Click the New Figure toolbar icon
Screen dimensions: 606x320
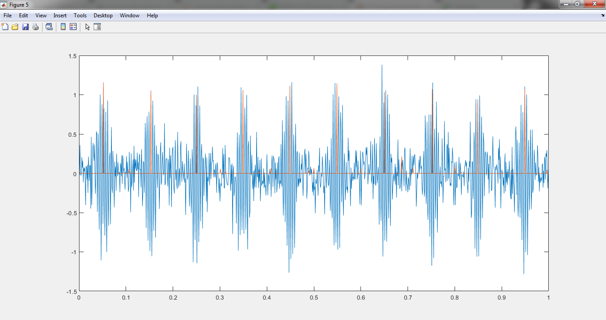pos(5,27)
